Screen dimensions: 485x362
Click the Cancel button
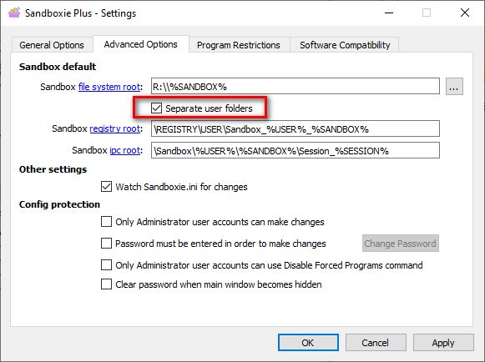(376, 343)
